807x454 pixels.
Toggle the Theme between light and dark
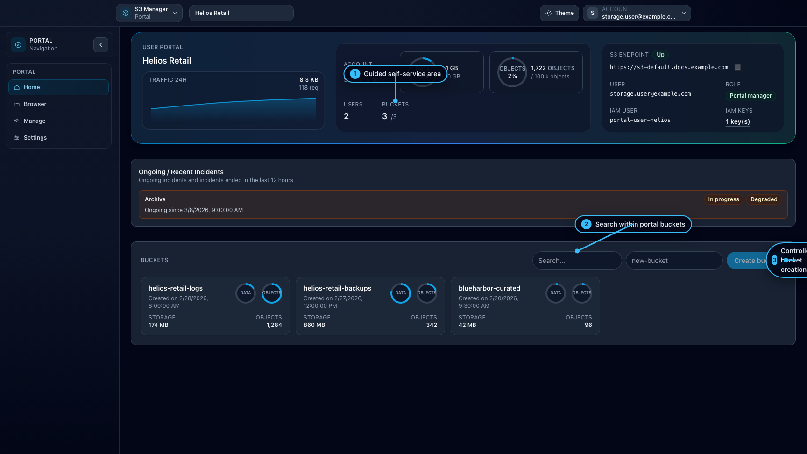point(559,13)
